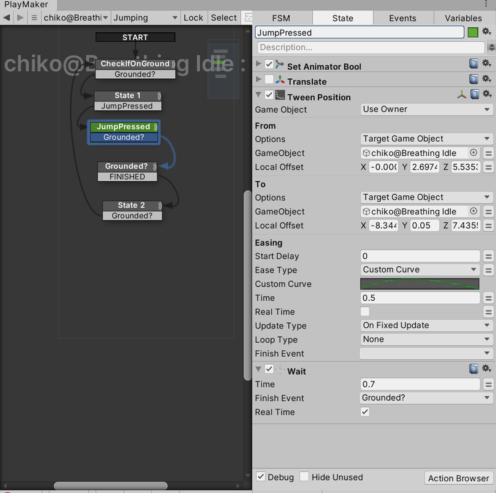Image resolution: width=496 pixels, height=493 pixels.
Task: Expand the Set Animator Bool action
Action: click(x=258, y=63)
